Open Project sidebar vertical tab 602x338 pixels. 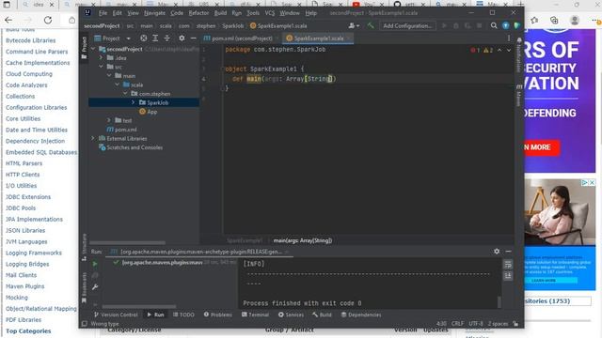click(x=84, y=48)
